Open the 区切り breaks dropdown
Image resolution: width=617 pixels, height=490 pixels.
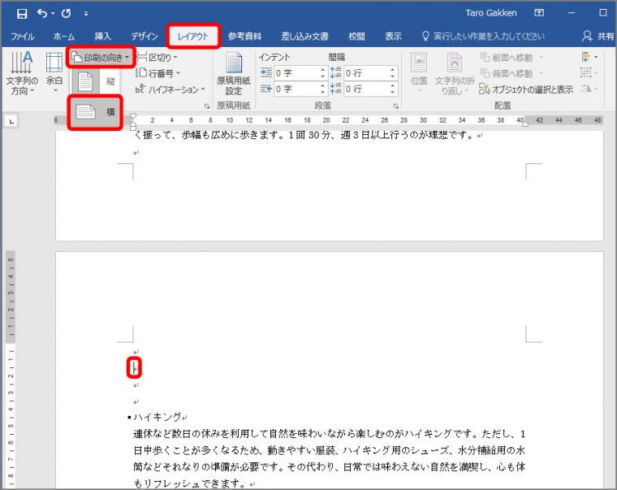[157, 58]
